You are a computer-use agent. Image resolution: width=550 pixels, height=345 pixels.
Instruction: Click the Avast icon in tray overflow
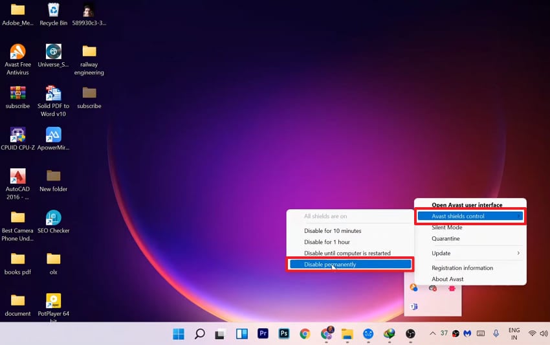(413, 288)
